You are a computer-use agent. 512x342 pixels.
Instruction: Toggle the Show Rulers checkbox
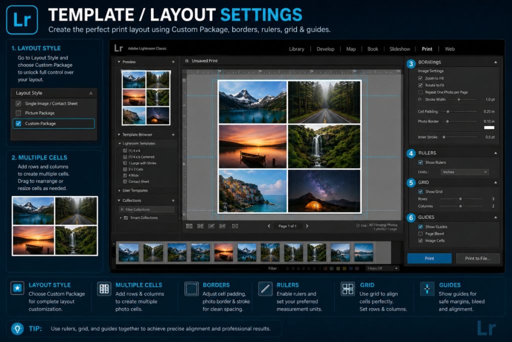(420, 162)
